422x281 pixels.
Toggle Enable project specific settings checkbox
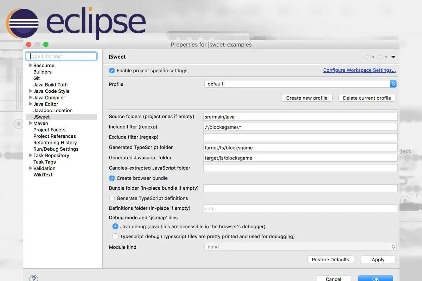click(x=112, y=71)
